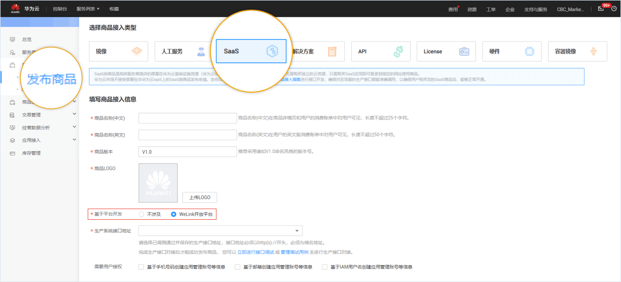621x282 pixels.
Task: Click the 总览 sidebar icon
Action: (x=12, y=39)
